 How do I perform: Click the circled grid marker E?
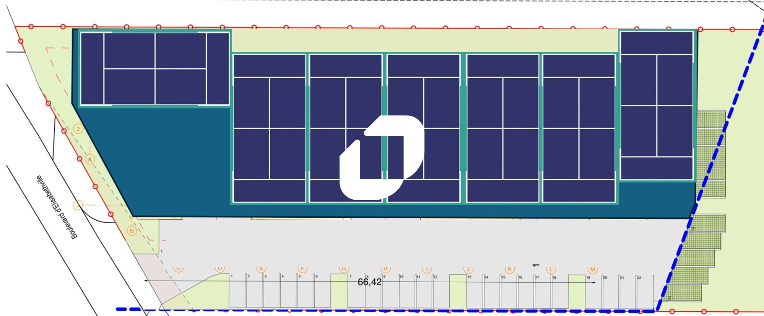261,269
